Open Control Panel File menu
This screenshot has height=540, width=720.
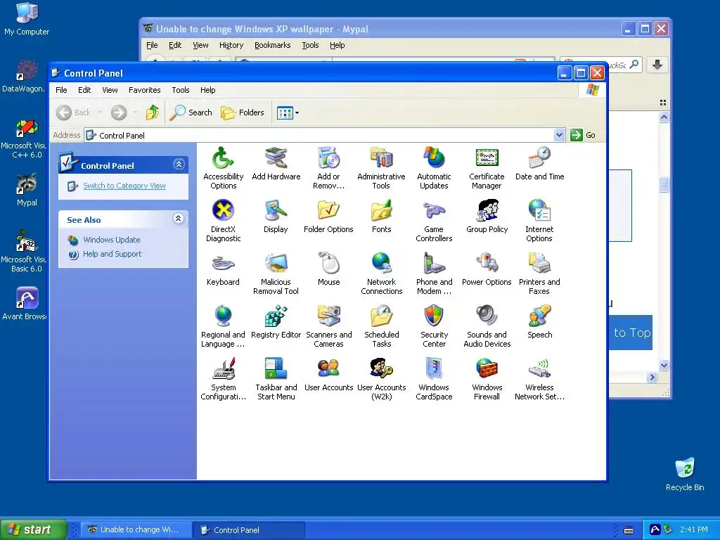[x=61, y=90]
